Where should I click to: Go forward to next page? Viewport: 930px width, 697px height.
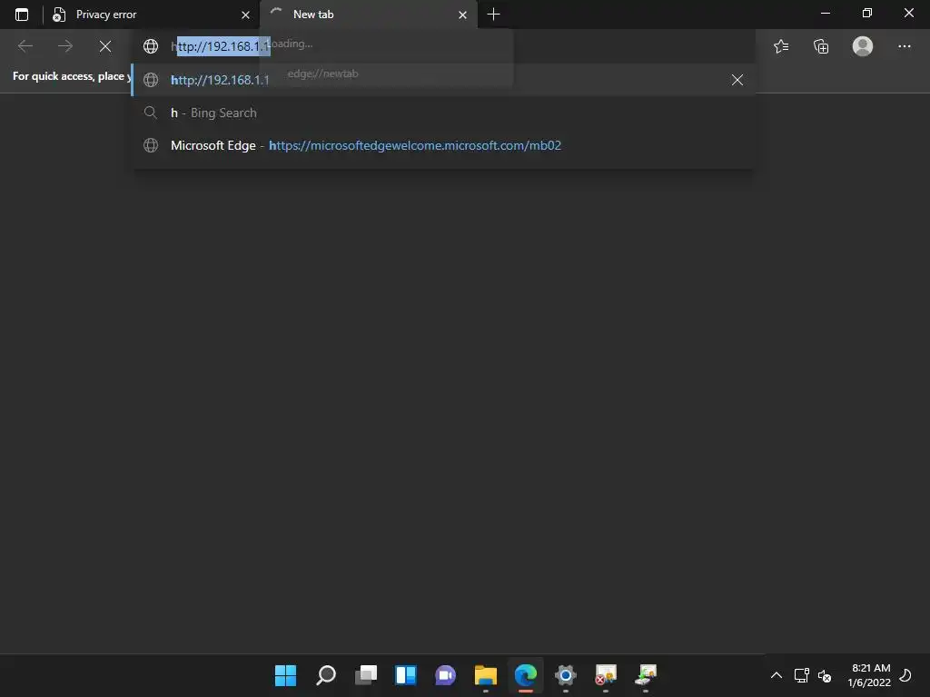[x=65, y=46]
